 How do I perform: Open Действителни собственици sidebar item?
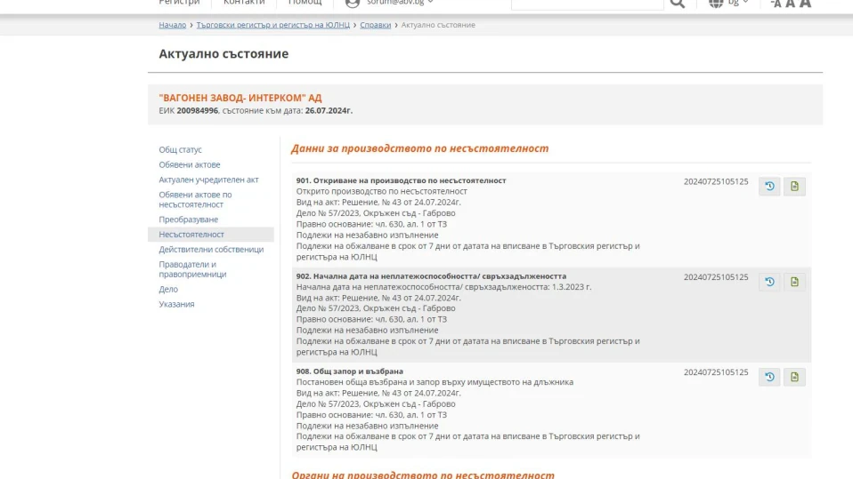[211, 249]
